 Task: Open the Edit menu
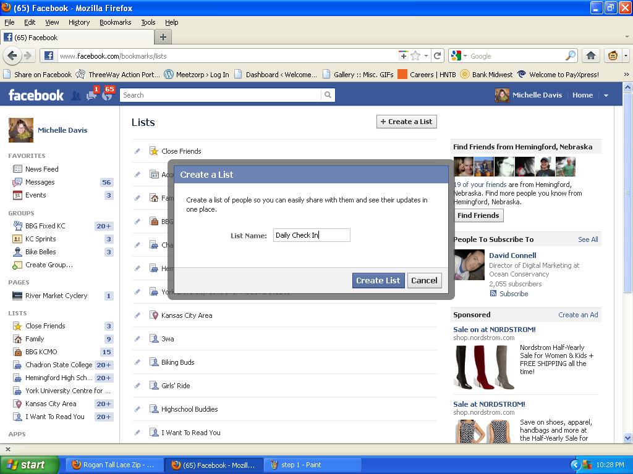click(30, 22)
